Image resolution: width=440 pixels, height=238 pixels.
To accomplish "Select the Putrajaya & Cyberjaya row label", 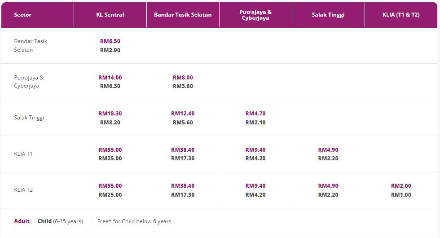I will (29, 82).
